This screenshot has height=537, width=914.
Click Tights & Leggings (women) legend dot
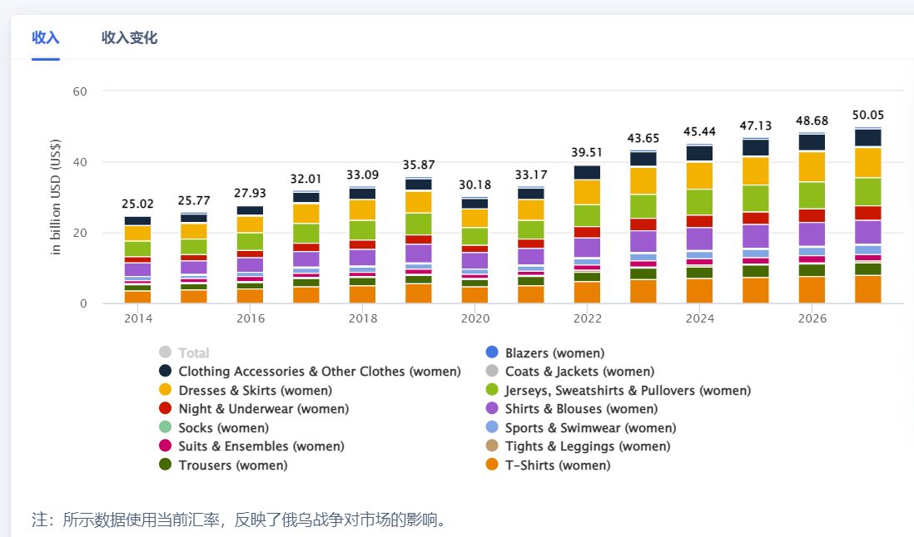[x=491, y=446]
